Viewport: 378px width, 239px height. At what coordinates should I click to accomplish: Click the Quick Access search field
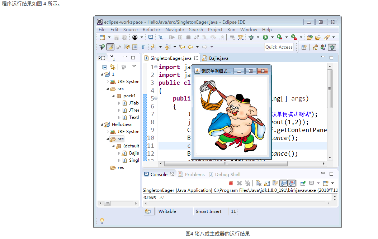279,47
